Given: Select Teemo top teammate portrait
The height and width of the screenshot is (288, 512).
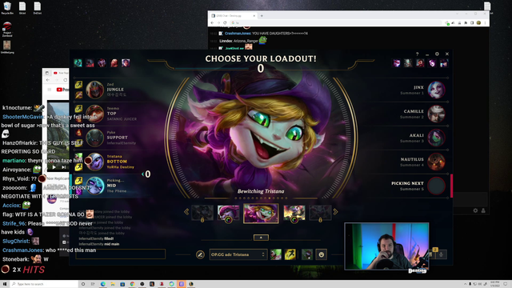Looking at the screenshot, I should [x=94, y=114].
